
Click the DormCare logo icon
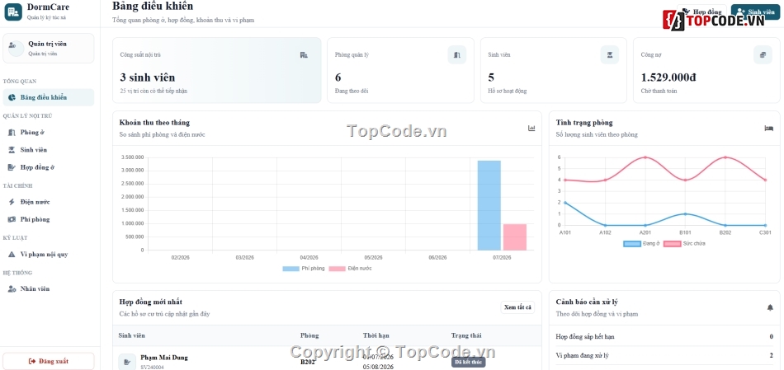tap(13, 12)
